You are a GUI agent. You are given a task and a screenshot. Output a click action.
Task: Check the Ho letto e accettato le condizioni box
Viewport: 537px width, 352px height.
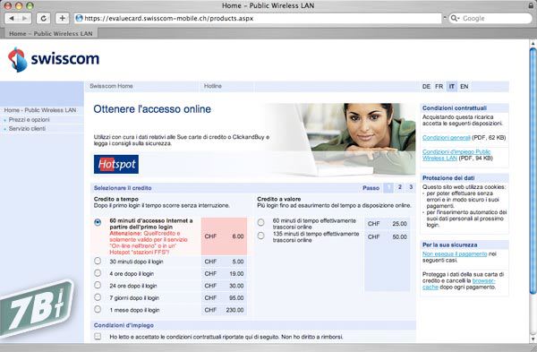pyautogui.click(x=98, y=337)
